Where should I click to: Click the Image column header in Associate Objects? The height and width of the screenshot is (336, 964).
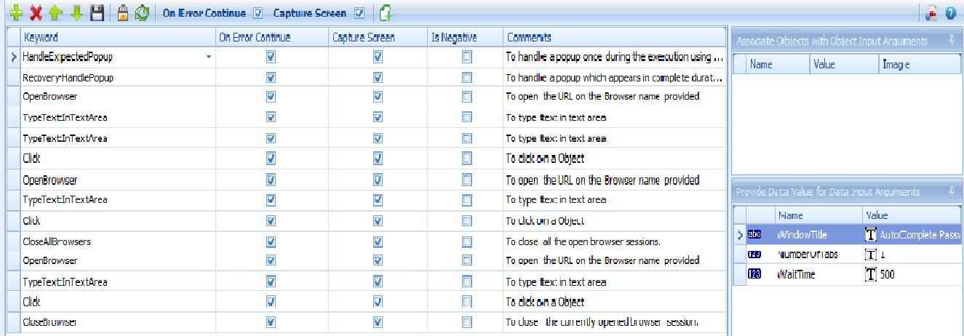(x=920, y=65)
